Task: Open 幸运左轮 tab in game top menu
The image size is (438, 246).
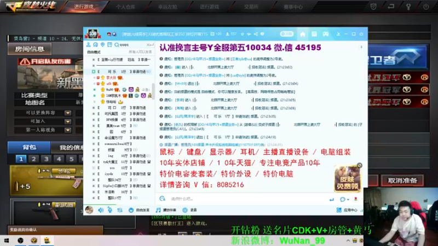Action: point(168,7)
